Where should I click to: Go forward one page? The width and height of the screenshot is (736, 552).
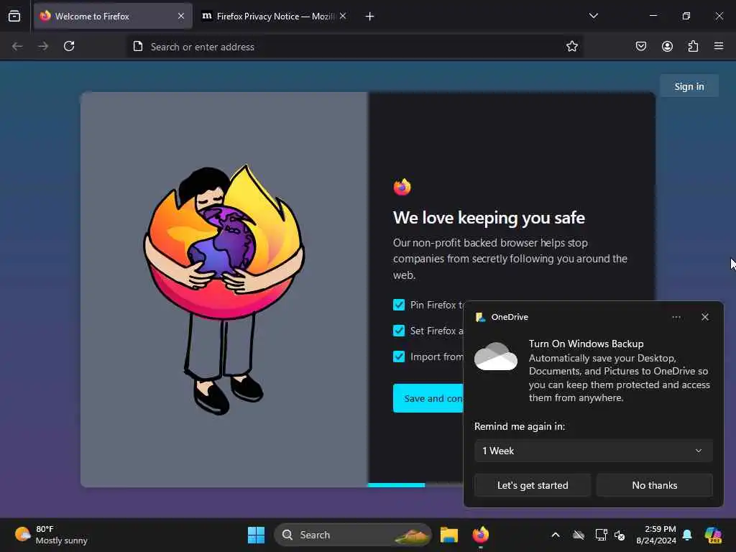tap(43, 46)
